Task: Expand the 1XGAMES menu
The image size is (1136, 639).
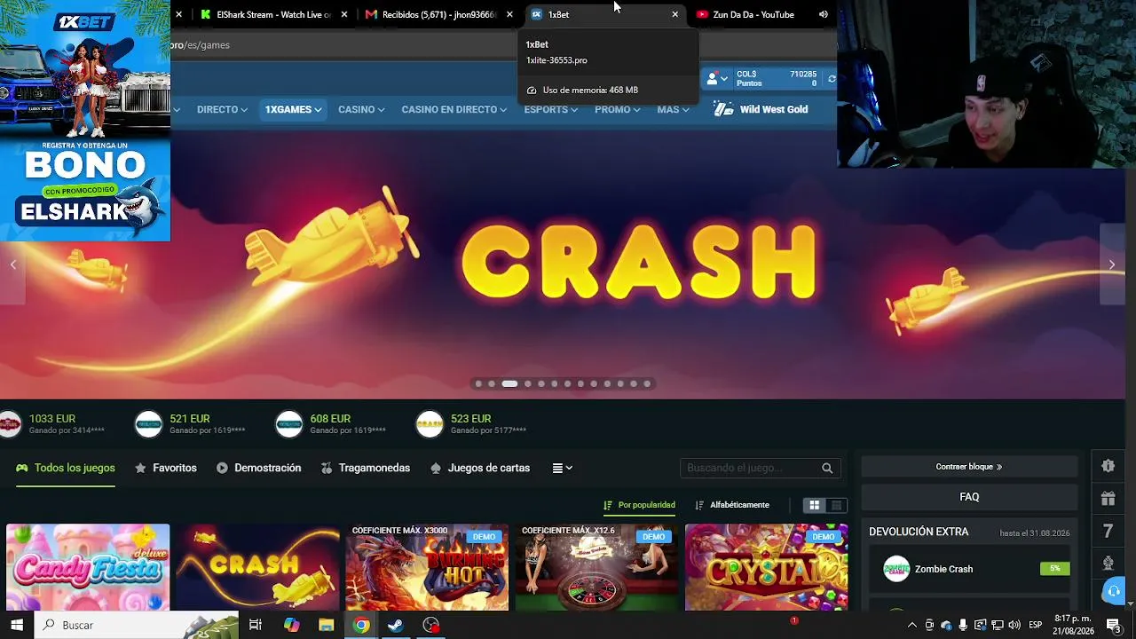Action: point(293,109)
